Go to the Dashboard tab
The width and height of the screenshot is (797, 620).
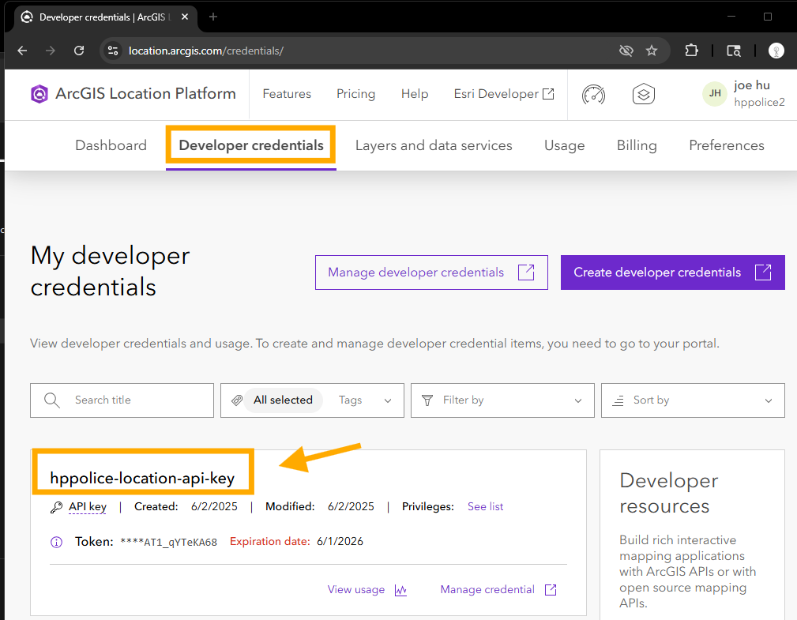click(111, 145)
